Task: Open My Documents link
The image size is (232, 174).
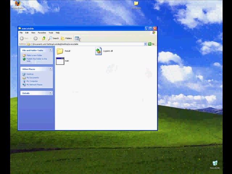Action: click(x=33, y=78)
